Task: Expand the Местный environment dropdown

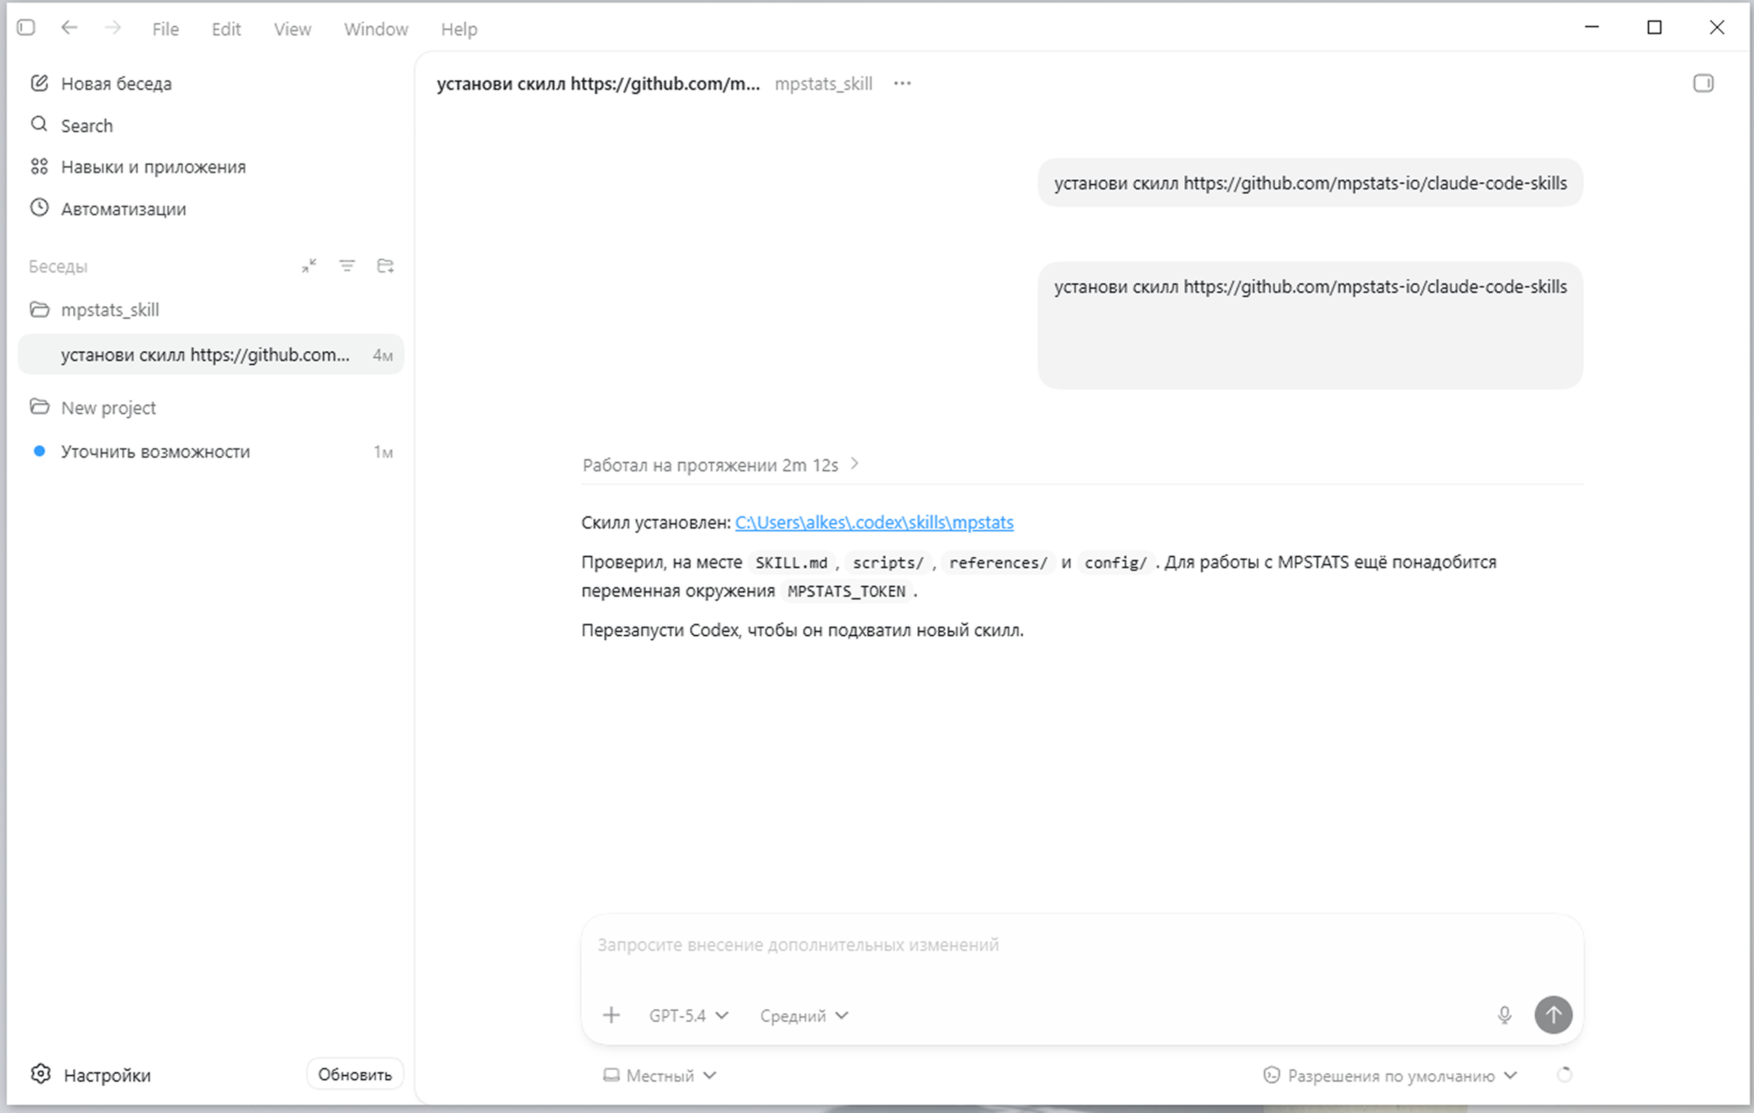Action: tap(659, 1075)
